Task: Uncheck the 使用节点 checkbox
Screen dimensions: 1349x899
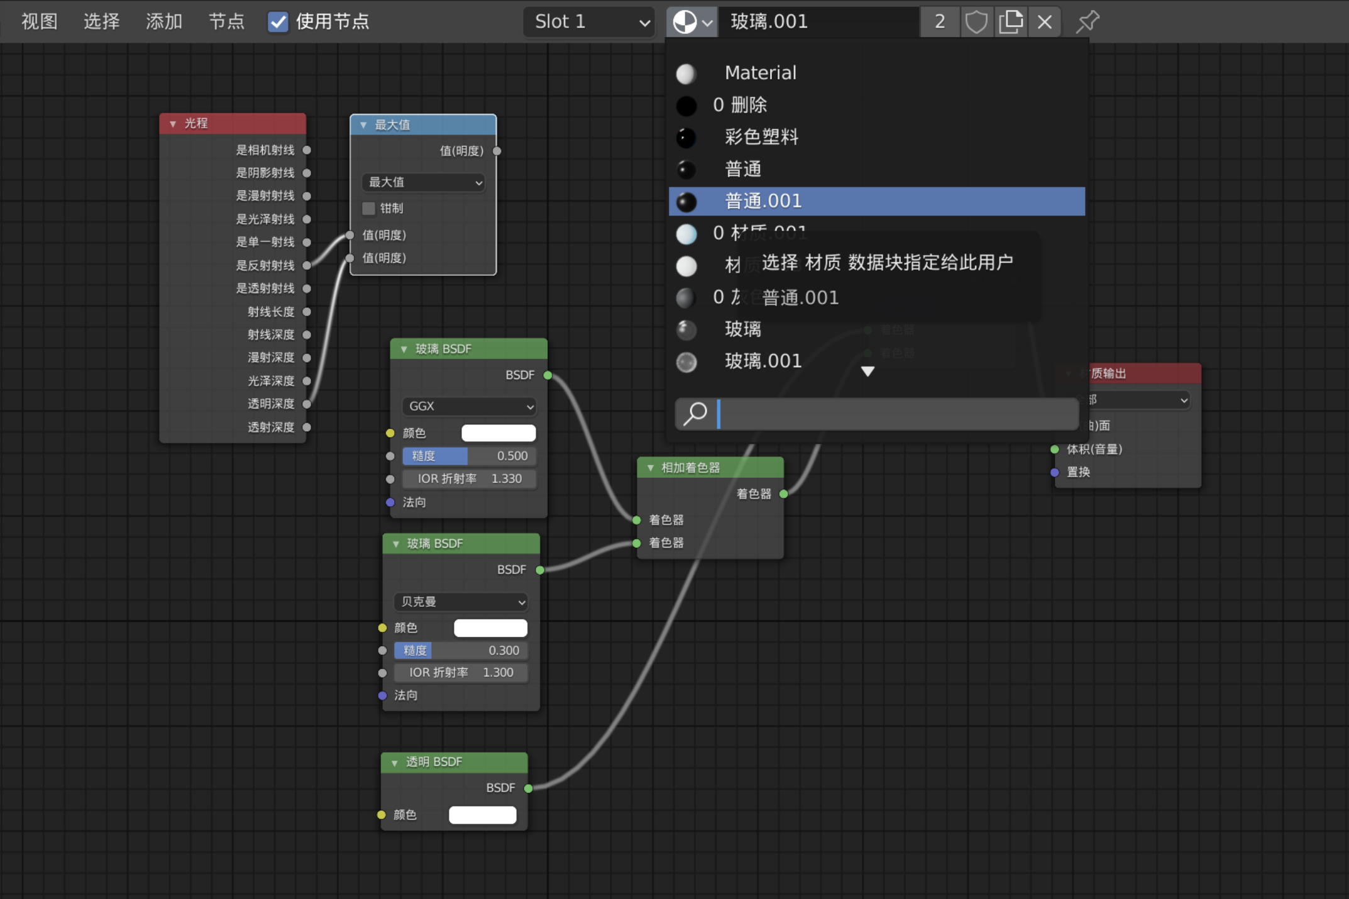Action: click(278, 22)
